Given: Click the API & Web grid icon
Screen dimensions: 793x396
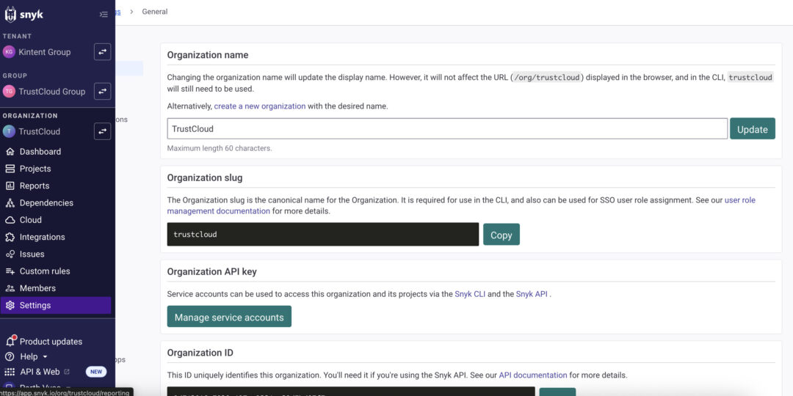Looking at the screenshot, I should (x=10, y=372).
